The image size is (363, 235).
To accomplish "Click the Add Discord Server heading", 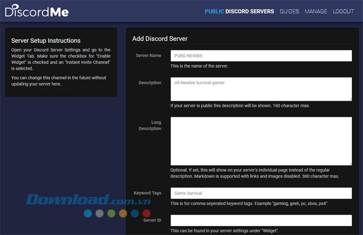I will [160, 38].
